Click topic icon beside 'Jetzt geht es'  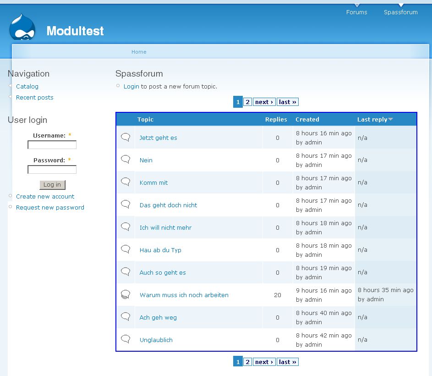coord(126,137)
